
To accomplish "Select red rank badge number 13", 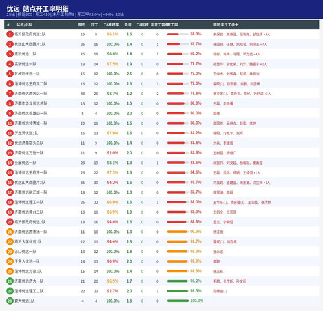I will pyautogui.click(x=10, y=153).
